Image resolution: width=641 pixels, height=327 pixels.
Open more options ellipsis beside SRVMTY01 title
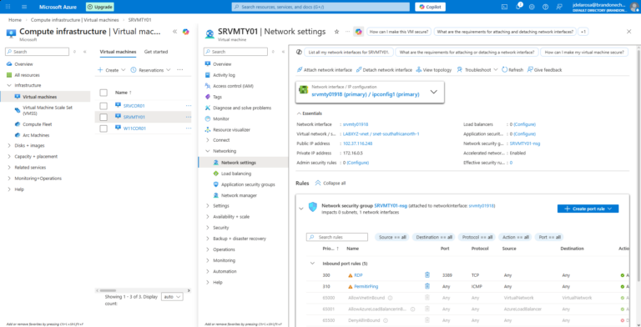pyautogui.click(x=347, y=32)
